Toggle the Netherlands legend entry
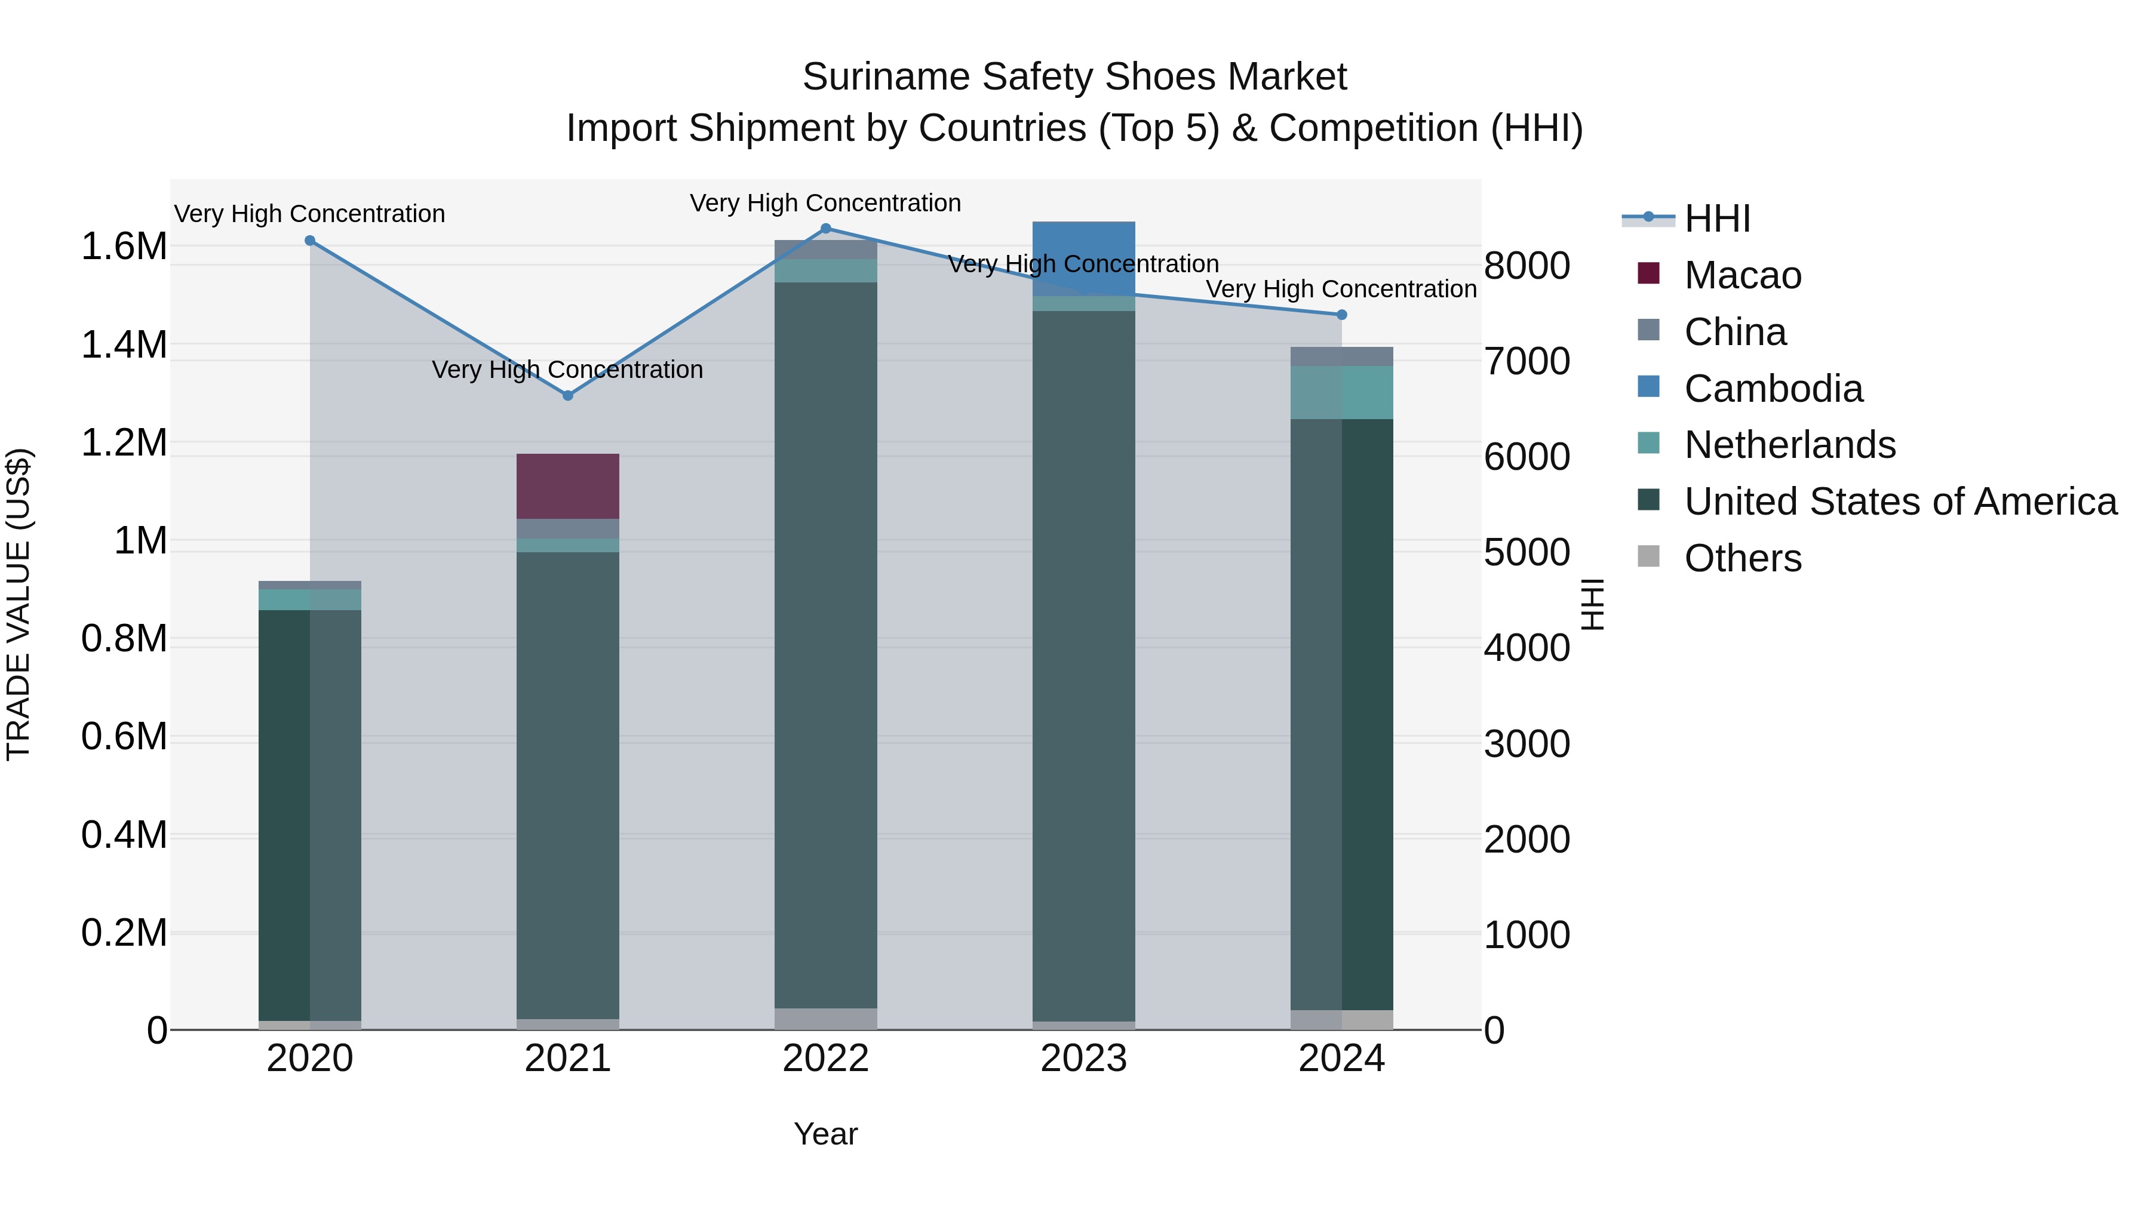The height and width of the screenshot is (1209, 2150). 1766,445
